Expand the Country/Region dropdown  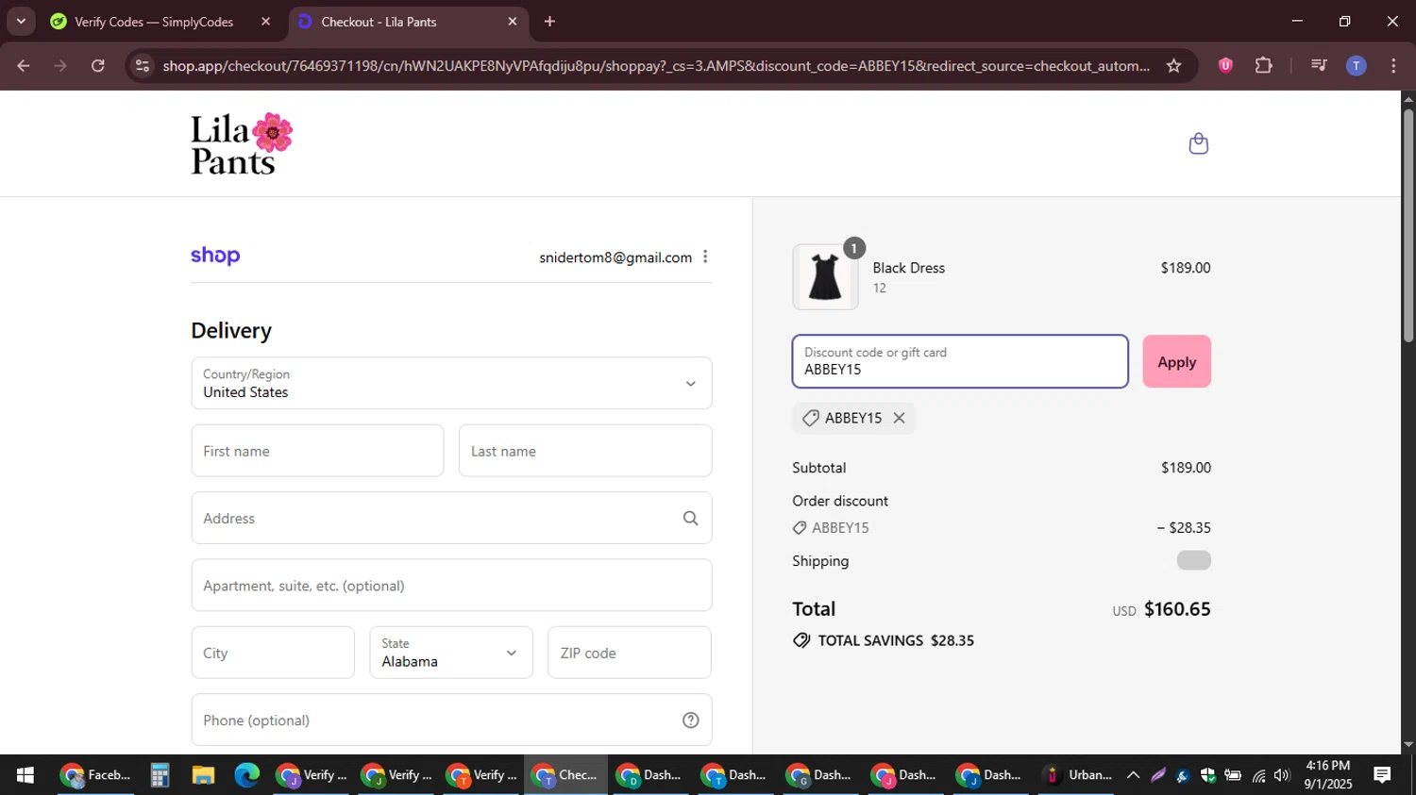[x=451, y=383]
